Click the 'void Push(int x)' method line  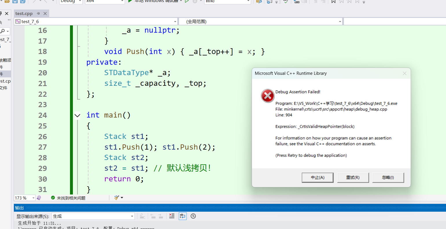point(184,51)
